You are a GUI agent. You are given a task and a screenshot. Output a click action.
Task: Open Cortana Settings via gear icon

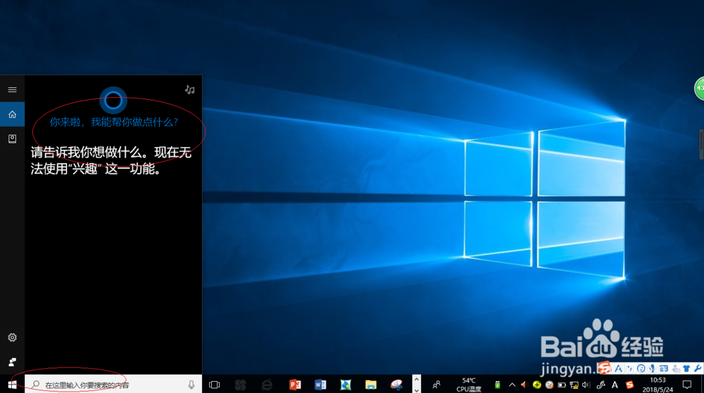click(x=12, y=337)
